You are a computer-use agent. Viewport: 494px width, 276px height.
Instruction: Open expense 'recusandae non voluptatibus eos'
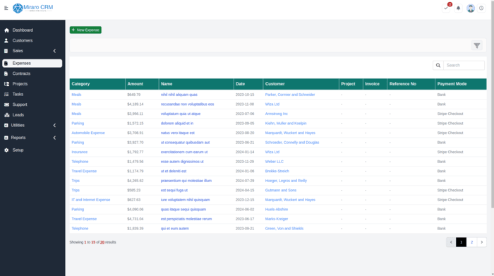187,104
